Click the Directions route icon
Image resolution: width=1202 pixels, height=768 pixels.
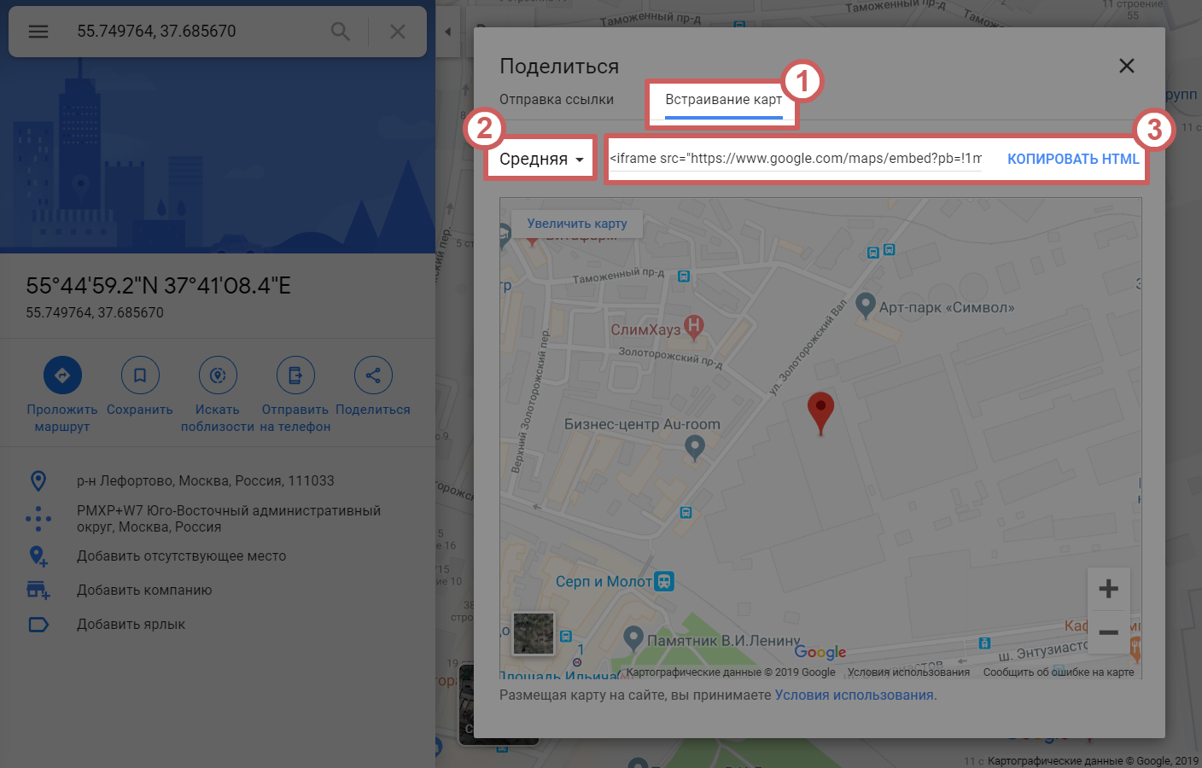[62, 375]
